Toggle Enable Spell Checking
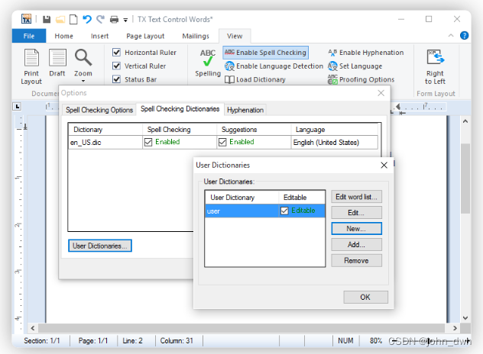The width and height of the screenshot is (483, 354). (x=265, y=53)
